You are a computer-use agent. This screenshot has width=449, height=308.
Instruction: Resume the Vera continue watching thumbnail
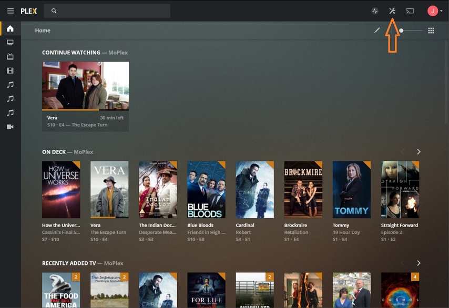point(85,86)
